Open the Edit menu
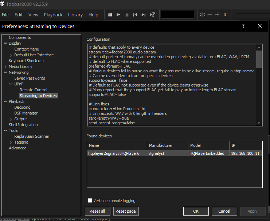270x221 pixels. [19, 15]
